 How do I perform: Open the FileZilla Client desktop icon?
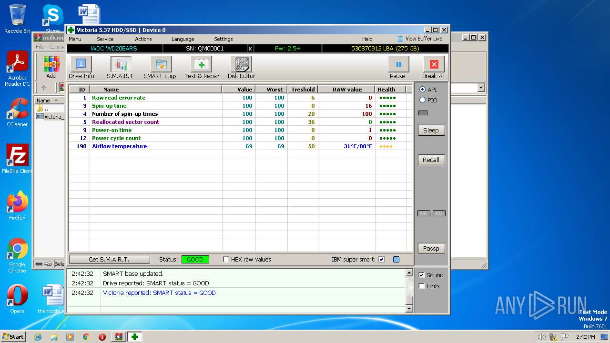click(17, 159)
